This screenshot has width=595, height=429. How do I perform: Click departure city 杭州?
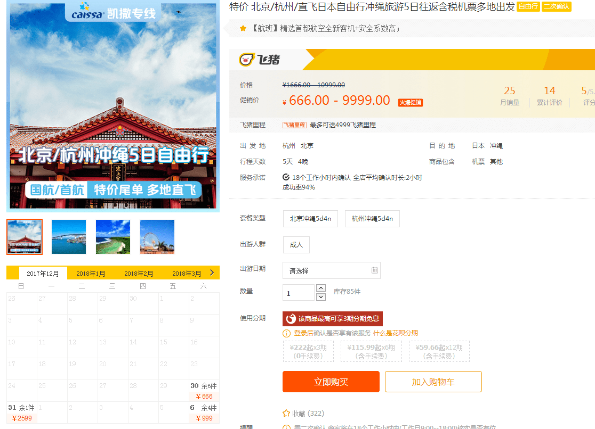coord(289,145)
